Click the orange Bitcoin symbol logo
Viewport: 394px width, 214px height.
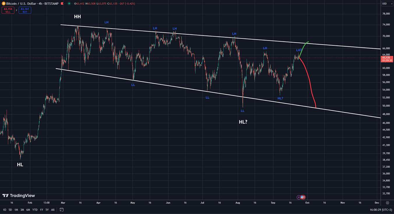pyautogui.click(x=4, y=3)
